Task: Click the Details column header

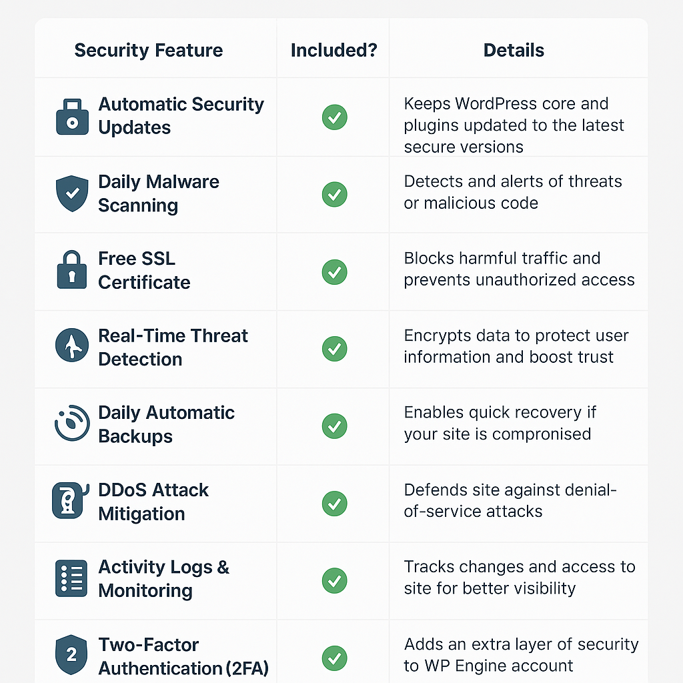Action: (x=514, y=50)
